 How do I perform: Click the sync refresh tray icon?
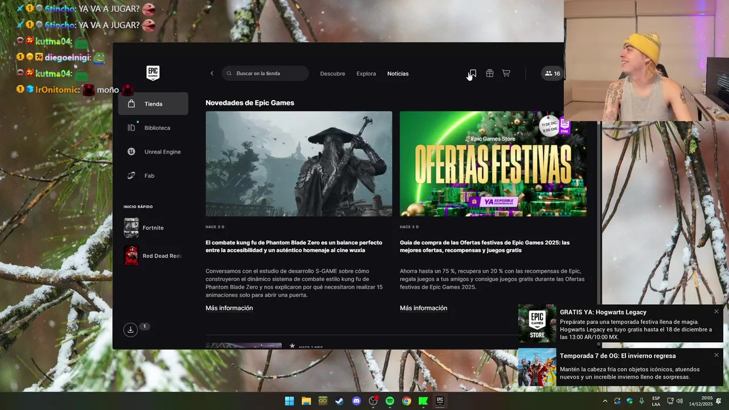(x=617, y=401)
